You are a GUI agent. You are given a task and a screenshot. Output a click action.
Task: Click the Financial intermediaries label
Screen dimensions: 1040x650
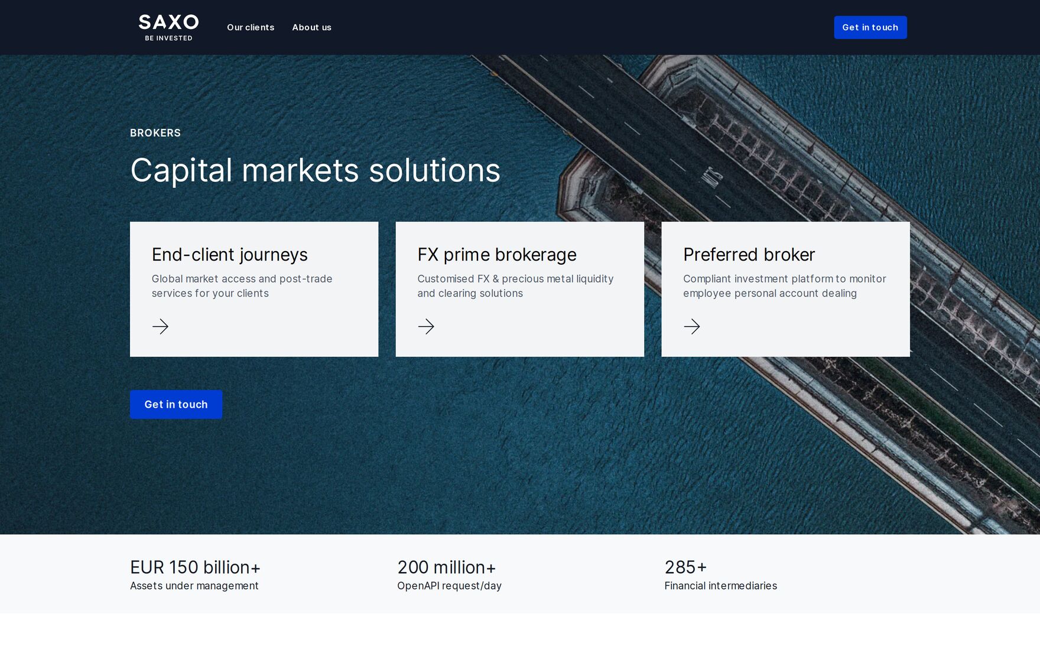coord(721,586)
